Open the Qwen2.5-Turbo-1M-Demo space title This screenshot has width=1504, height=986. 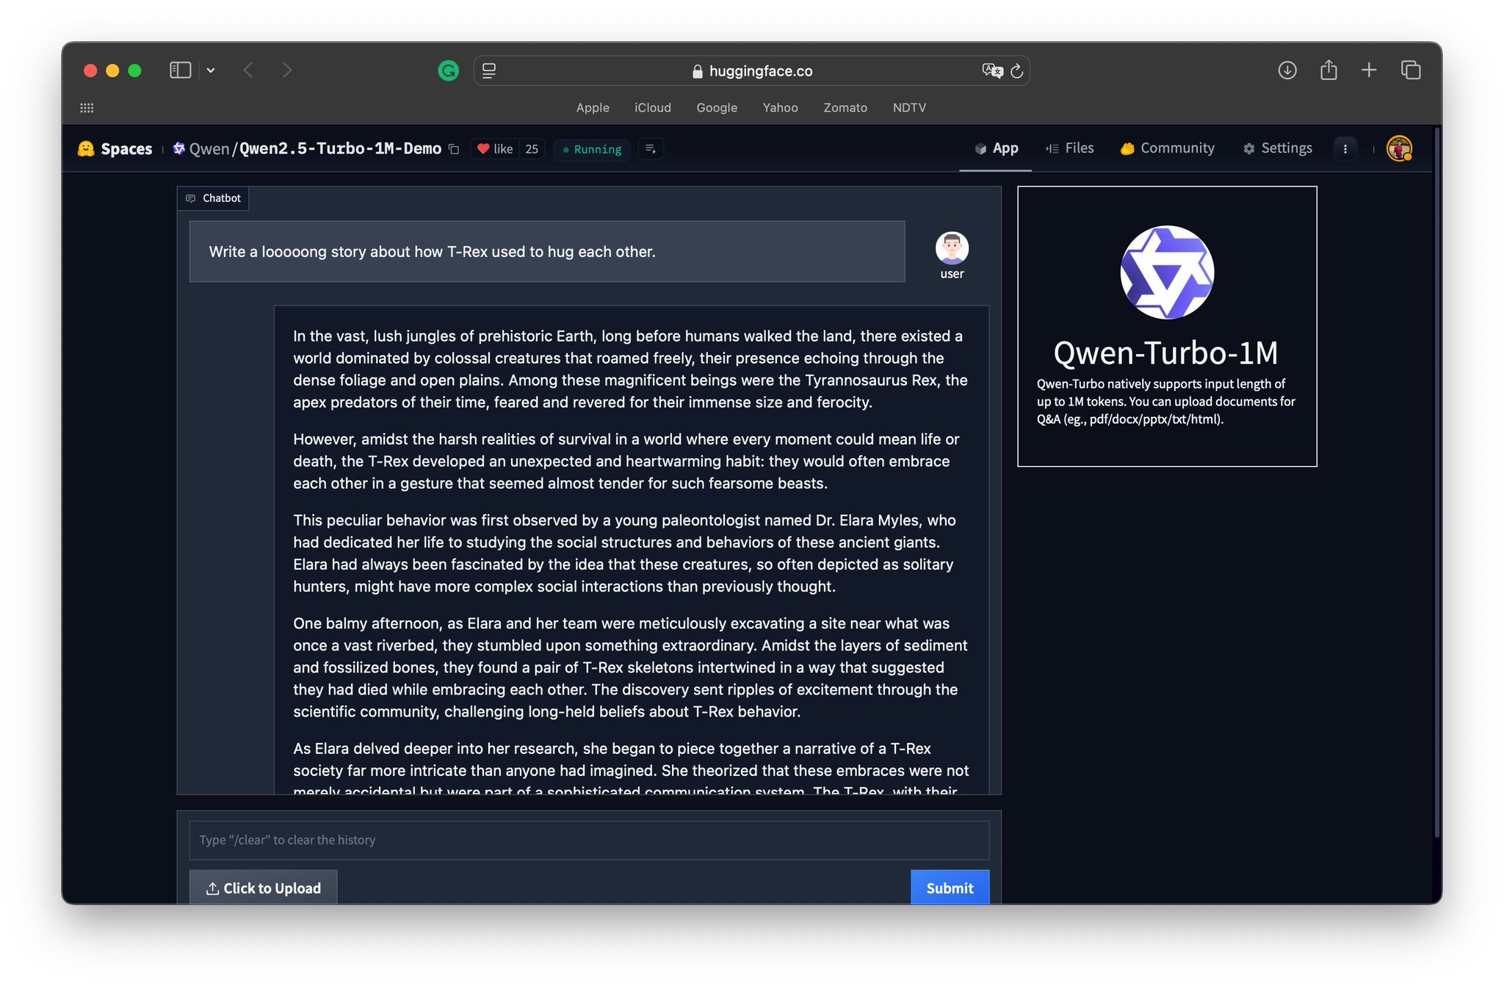pyautogui.click(x=340, y=149)
